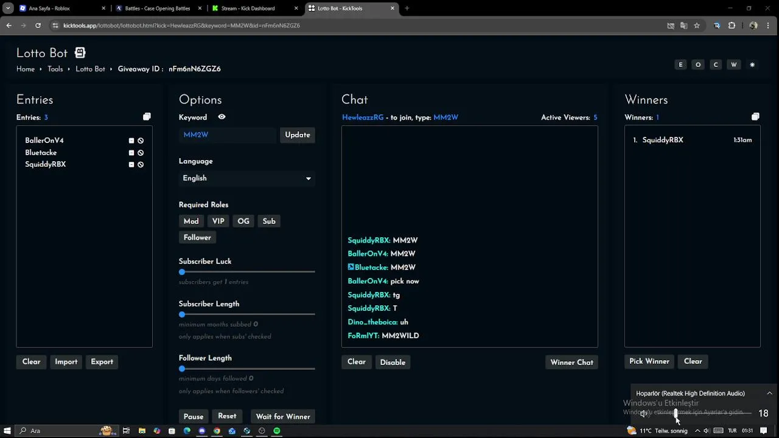Screen dimensions: 779x438
Task: Open the Chrome profile avatar
Action: coord(753,26)
